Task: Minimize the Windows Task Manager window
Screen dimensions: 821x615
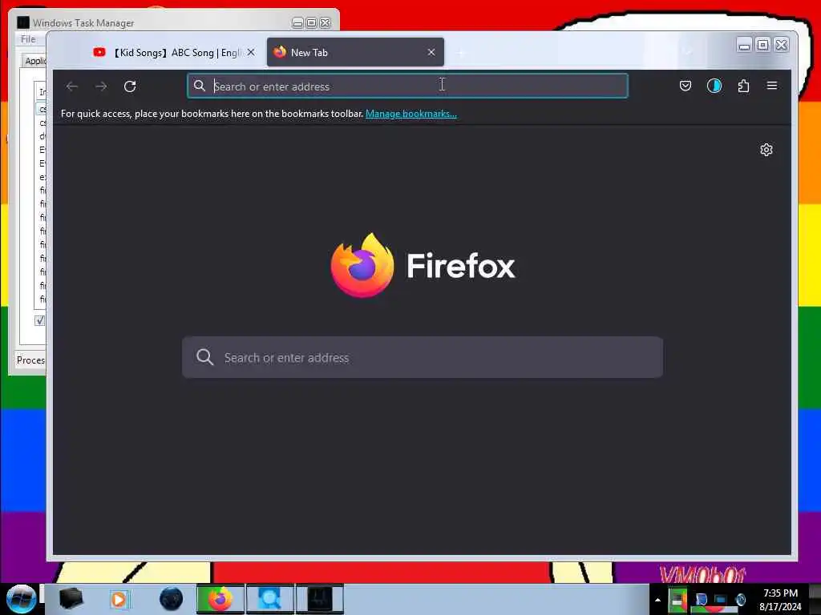Action: tap(297, 23)
